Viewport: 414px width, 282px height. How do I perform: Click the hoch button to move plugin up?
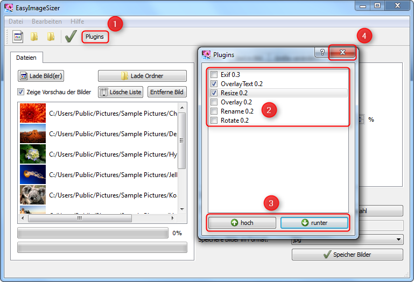click(242, 223)
